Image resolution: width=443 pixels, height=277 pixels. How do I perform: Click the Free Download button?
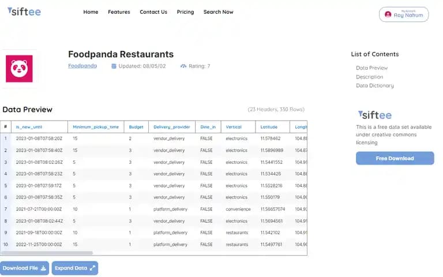click(395, 158)
